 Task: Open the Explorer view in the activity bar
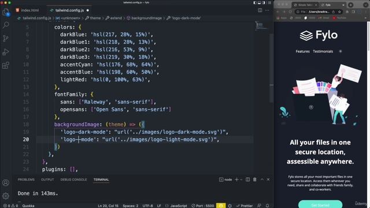click(6, 12)
